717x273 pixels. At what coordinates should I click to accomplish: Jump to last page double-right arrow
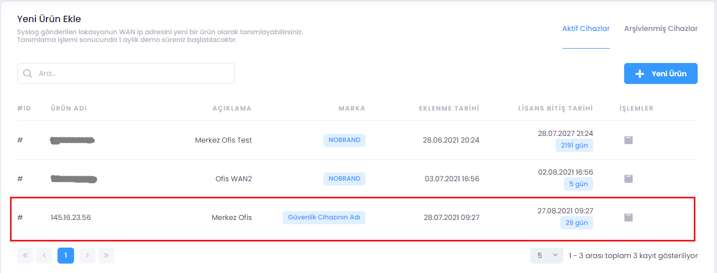click(106, 255)
